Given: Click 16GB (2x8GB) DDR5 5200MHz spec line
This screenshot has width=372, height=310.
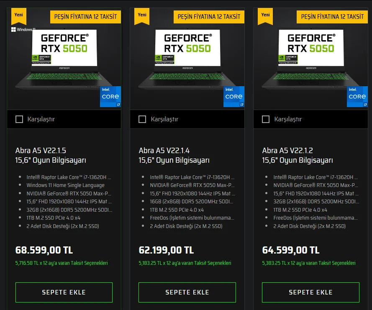Looking at the screenshot, I should point(192,202).
